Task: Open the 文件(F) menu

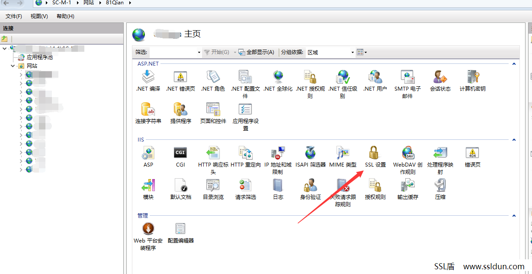Action: 14,16
